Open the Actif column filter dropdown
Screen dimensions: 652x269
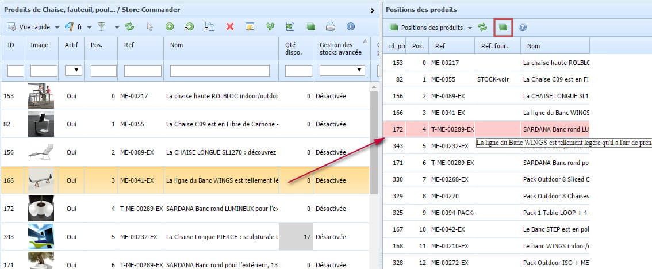[x=74, y=70]
